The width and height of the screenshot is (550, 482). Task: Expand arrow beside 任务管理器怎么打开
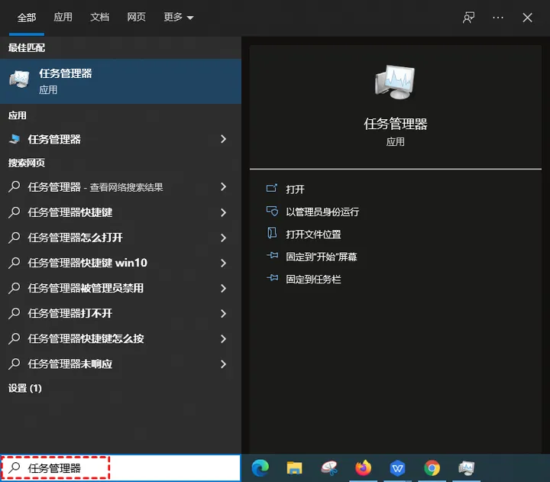click(223, 238)
